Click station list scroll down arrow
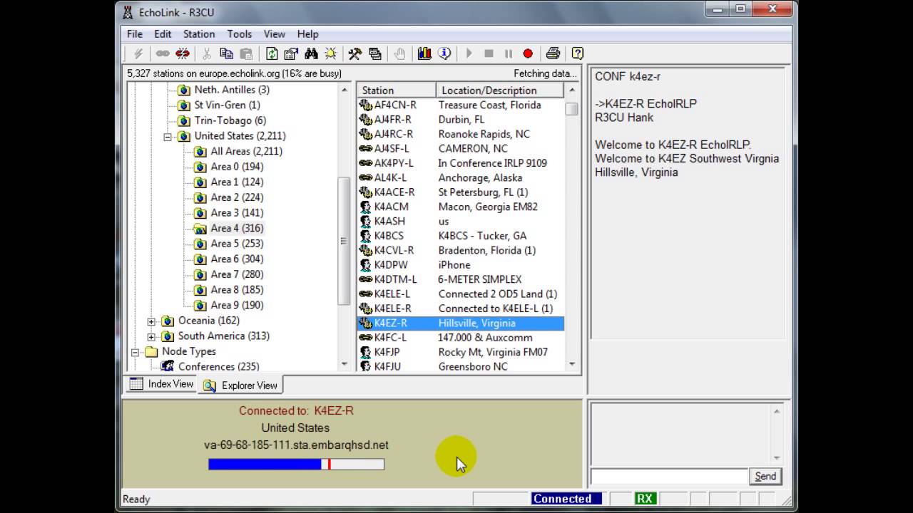This screenshot has height=513, width=913. pyautogui.click(x=572, y=365)
